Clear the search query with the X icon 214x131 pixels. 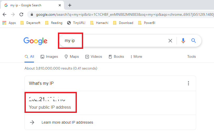170,41
